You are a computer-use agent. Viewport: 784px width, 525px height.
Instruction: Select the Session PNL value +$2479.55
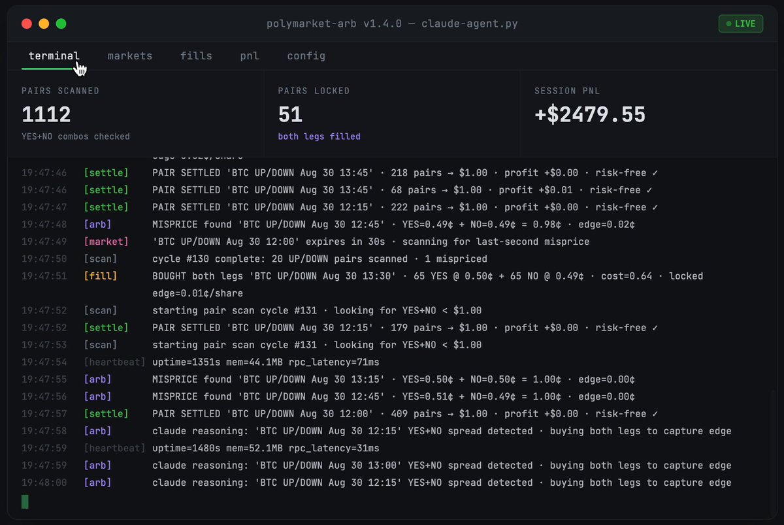click(590, 115)
